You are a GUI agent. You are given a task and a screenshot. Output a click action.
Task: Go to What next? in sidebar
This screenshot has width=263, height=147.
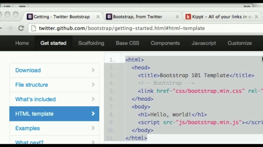pyautogui.click(x=54, y=140)
